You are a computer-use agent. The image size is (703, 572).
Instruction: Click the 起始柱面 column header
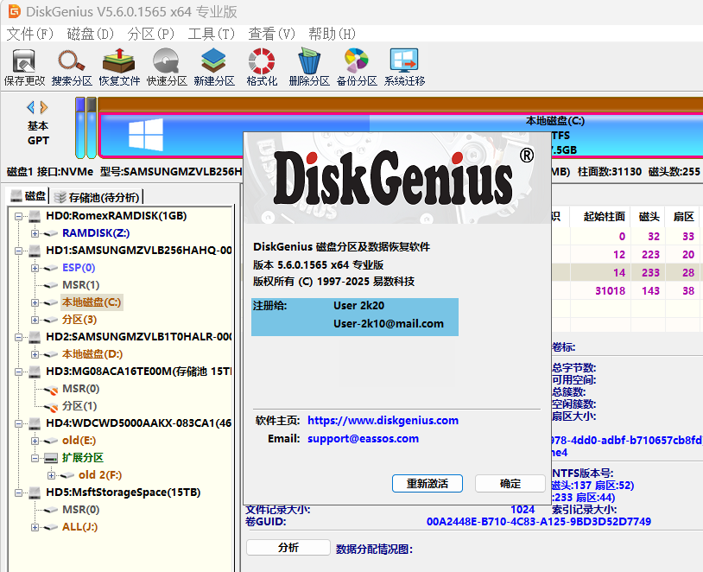tap(605, 217)
